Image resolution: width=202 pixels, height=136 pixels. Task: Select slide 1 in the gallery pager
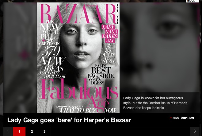tap(19, 131)
